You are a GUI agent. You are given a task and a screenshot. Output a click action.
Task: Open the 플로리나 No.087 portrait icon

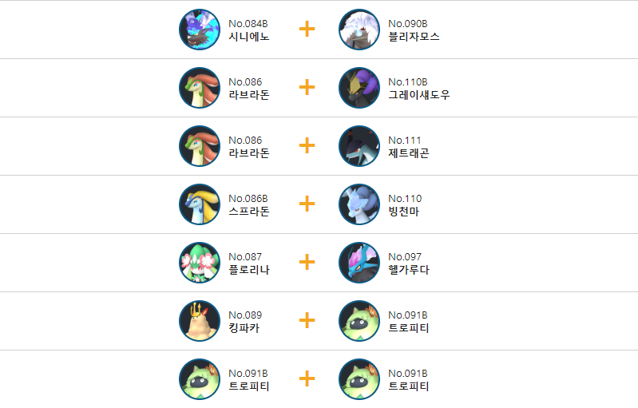(x=200, y=263)
